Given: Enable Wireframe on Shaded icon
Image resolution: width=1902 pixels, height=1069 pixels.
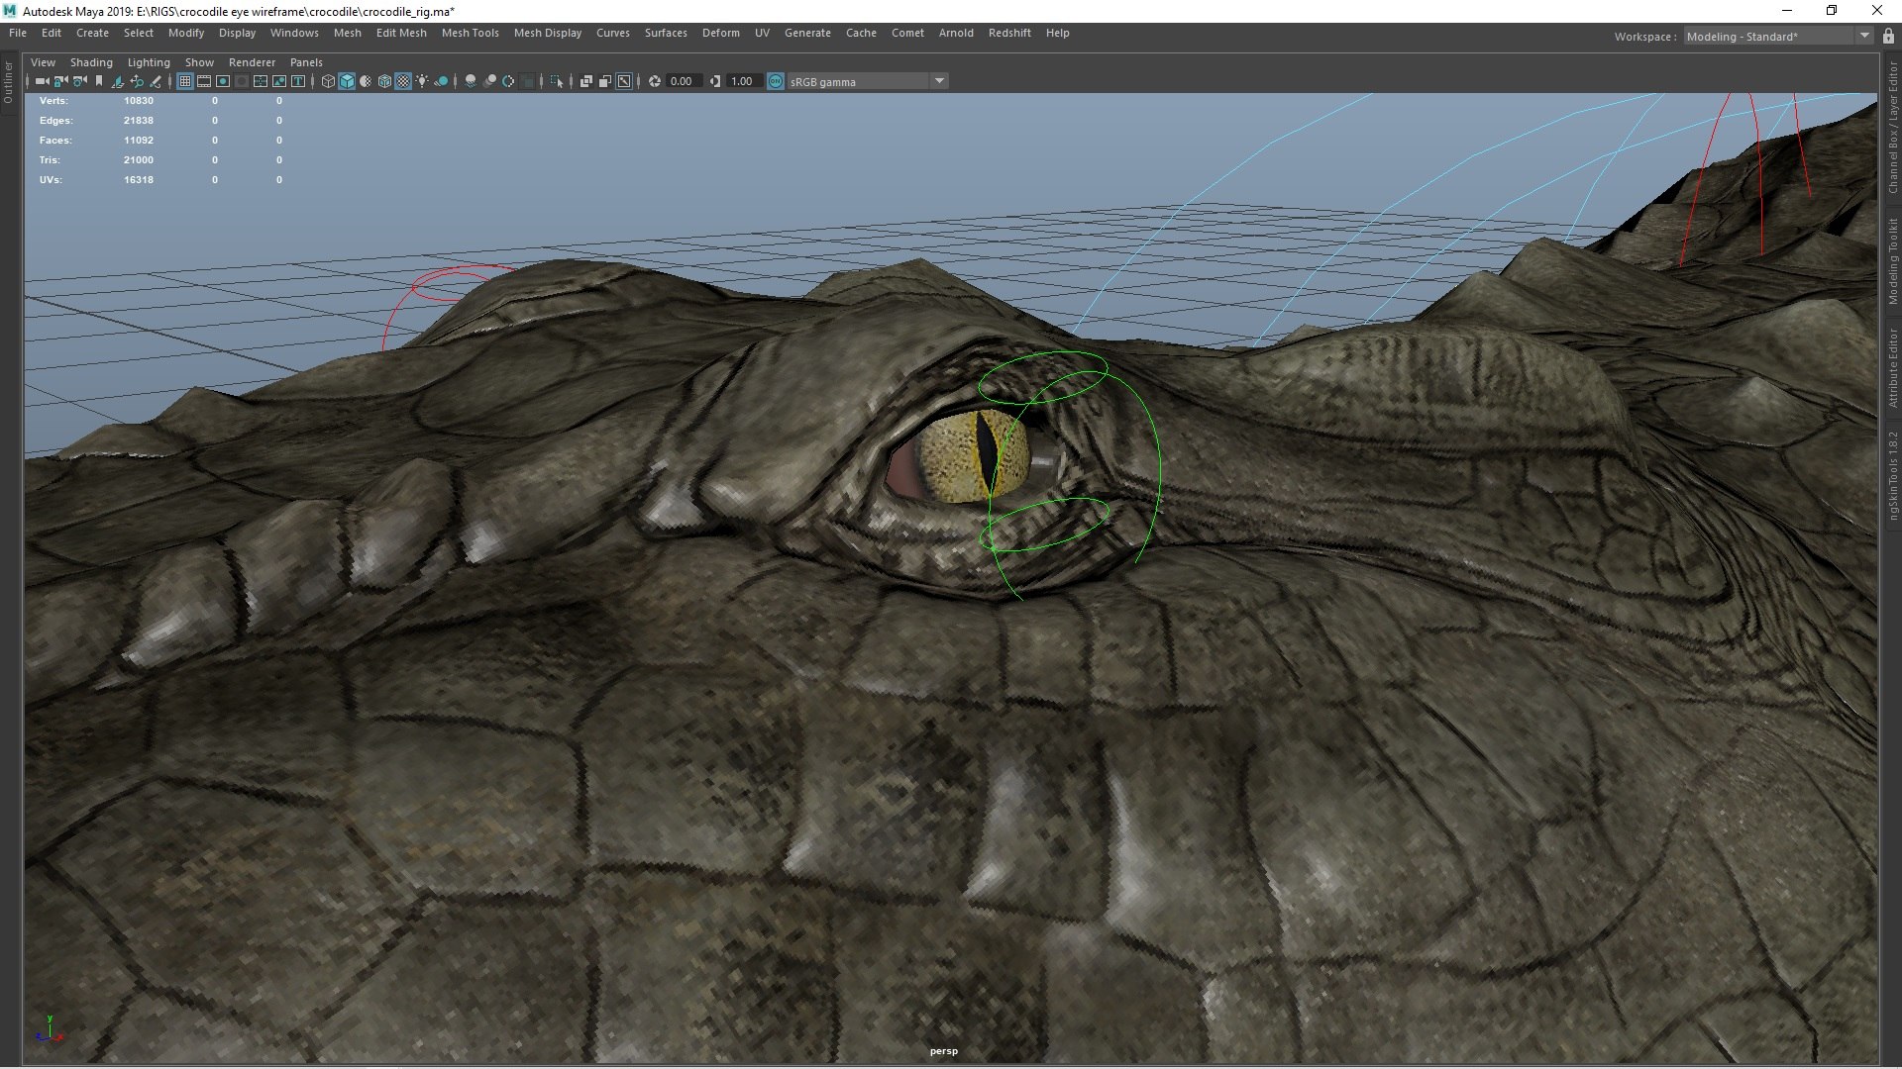Looking at the screenshot, I should 384,81.
